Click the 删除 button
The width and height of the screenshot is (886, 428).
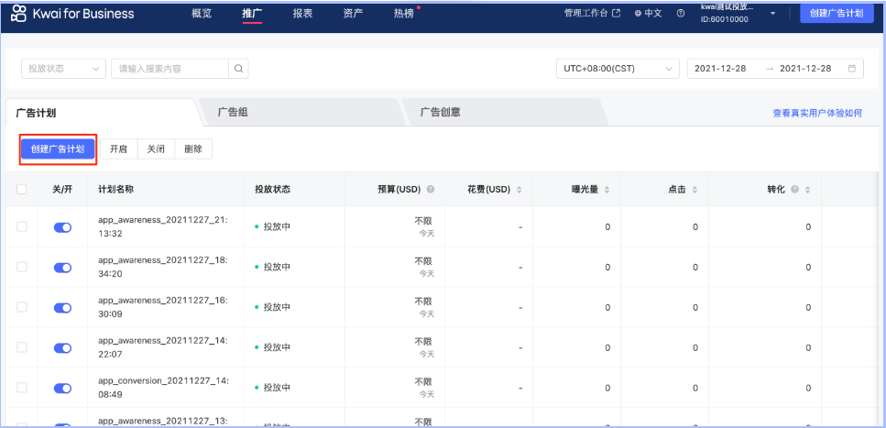coord(193,149)
